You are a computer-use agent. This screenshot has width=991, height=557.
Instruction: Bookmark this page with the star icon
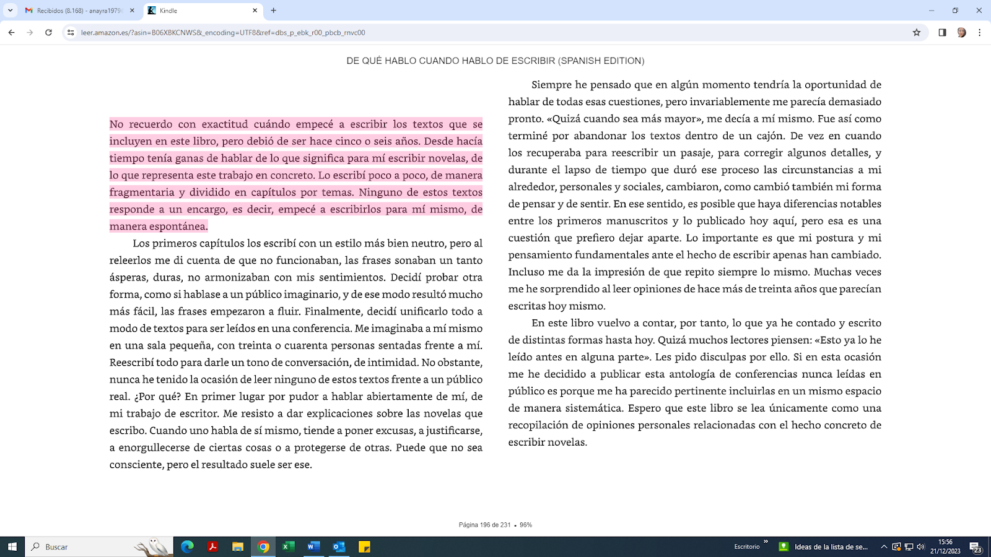tap(917, 33)
